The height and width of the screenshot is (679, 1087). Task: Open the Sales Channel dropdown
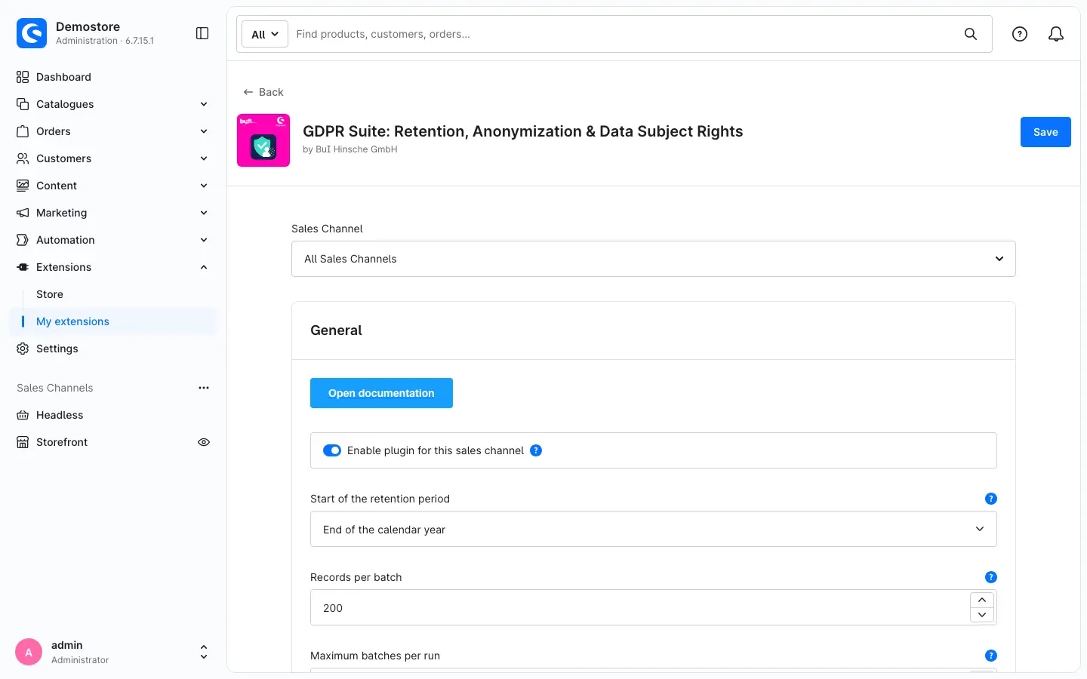click(654, 259)
